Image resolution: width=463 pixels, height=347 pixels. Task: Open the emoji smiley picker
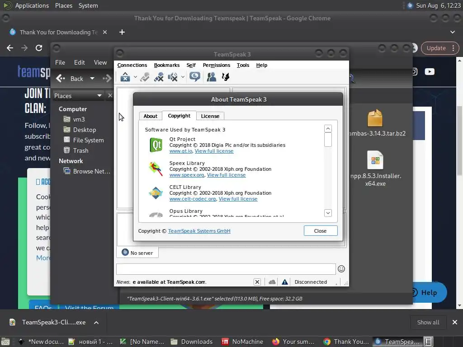tap(341, 269)
